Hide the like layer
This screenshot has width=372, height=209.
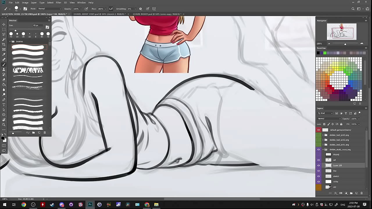[x=319, y=171]
